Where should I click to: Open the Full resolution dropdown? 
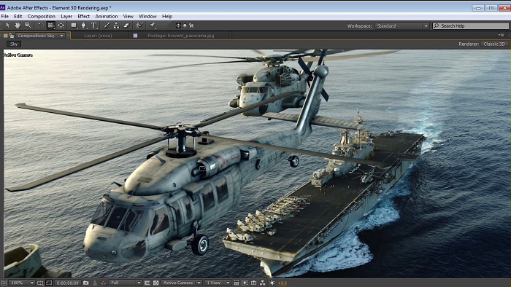pos(126,283)
